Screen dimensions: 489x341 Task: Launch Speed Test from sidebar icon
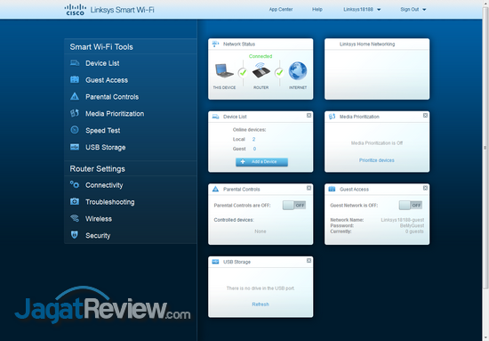(x=75, y=130)
